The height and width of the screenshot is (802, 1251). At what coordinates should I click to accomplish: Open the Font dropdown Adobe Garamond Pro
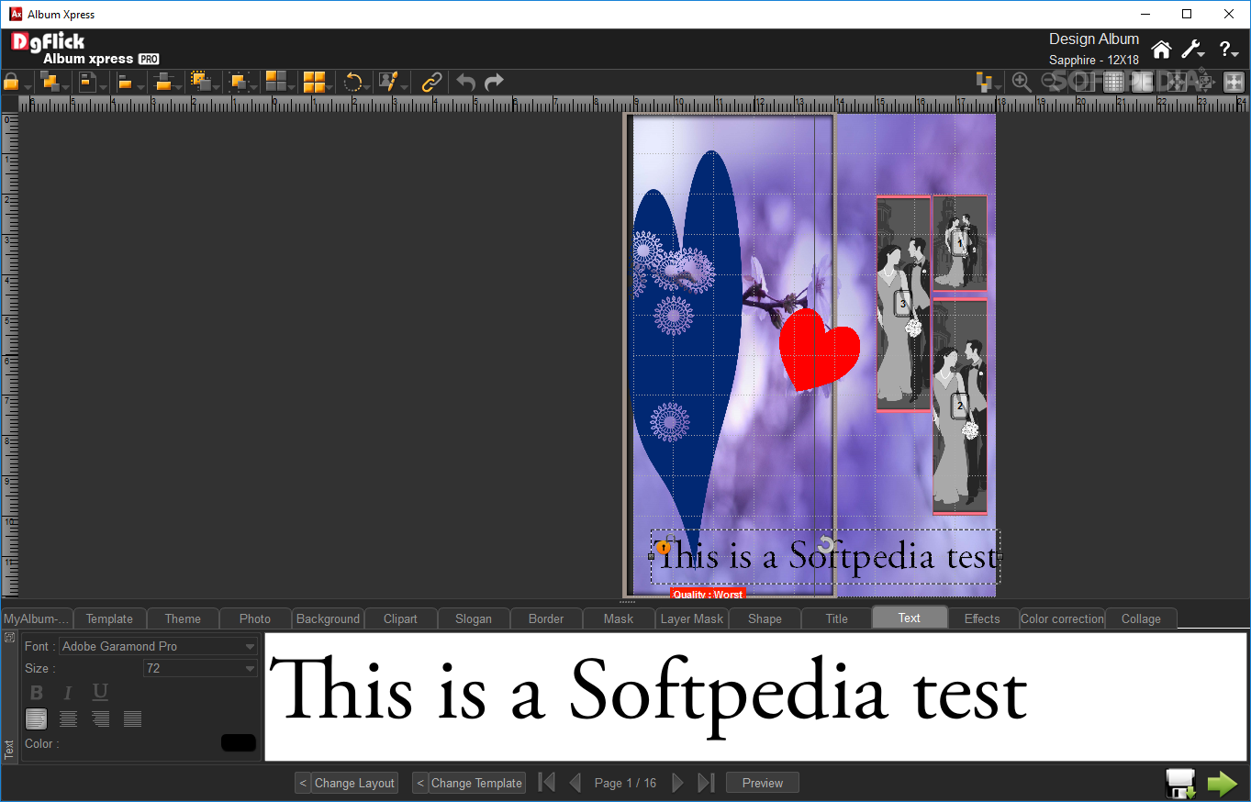point(158,646)
